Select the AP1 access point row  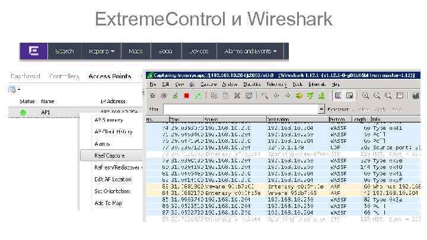(x=75, y=112)
